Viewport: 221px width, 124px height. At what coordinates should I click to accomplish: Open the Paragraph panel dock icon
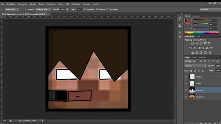coord(180,37)
